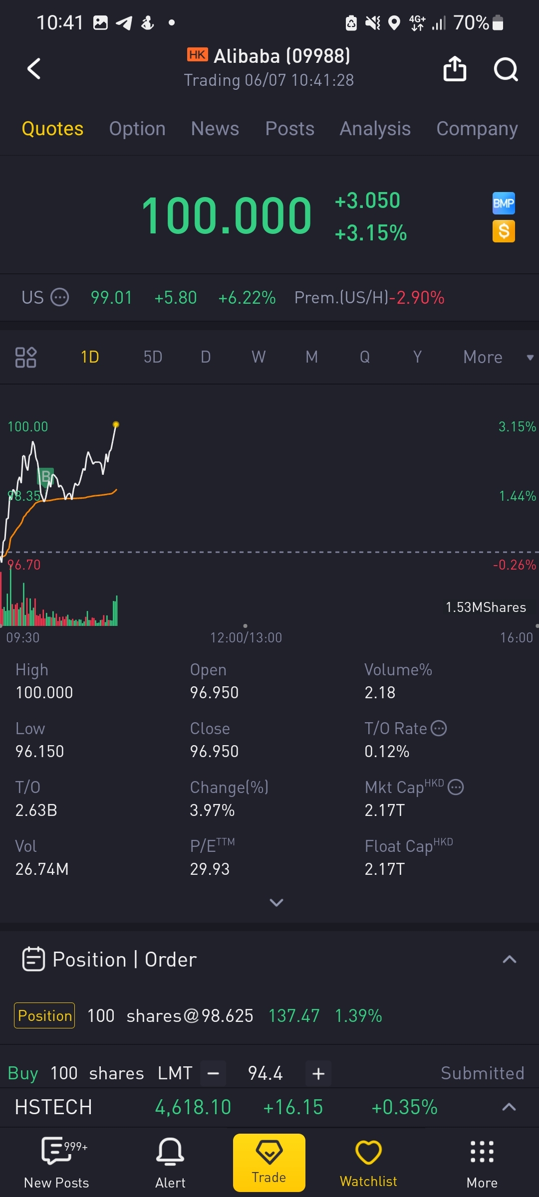Select the D daily chart period
Viewport: 539px width, 1197px height.
point(206,357)
